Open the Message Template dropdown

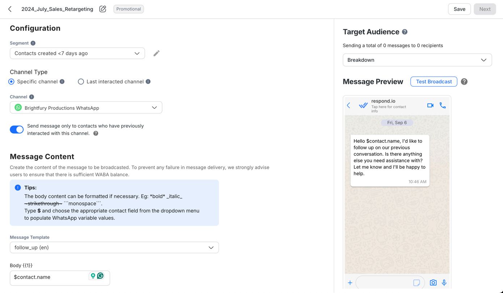tap(114, 247)
